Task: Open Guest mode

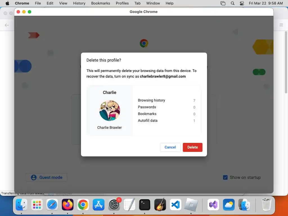Action: tap(46, 177)
